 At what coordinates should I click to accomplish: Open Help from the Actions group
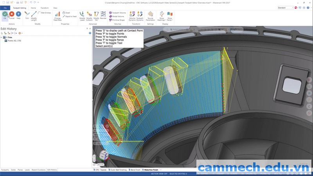(x=18, y=15)
